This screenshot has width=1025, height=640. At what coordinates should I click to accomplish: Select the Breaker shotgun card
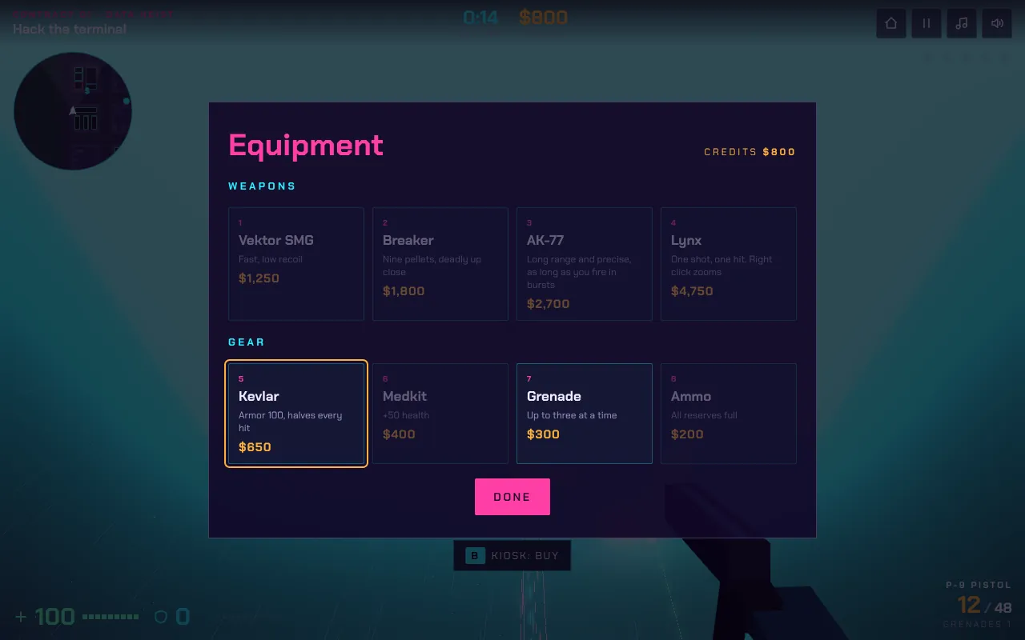point(440,264)
